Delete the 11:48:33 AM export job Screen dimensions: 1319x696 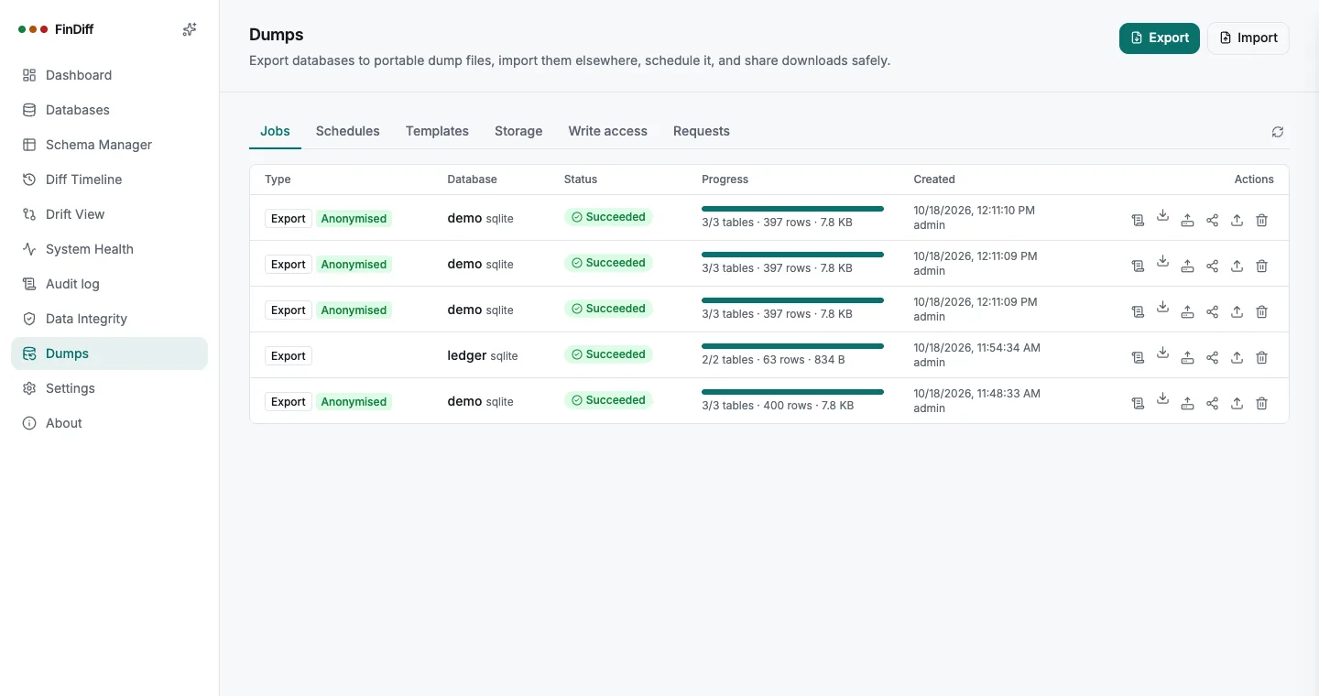(1261, 403)
